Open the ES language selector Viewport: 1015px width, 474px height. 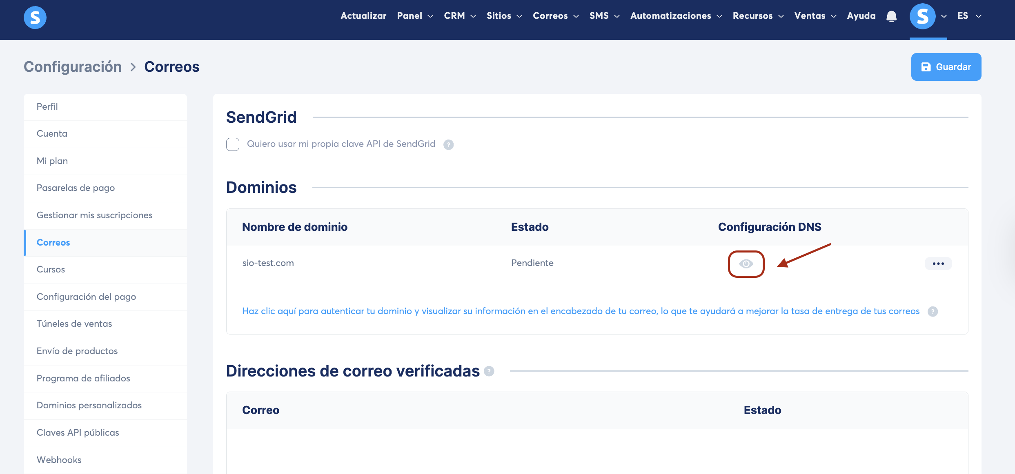click(x=969, y=16)
